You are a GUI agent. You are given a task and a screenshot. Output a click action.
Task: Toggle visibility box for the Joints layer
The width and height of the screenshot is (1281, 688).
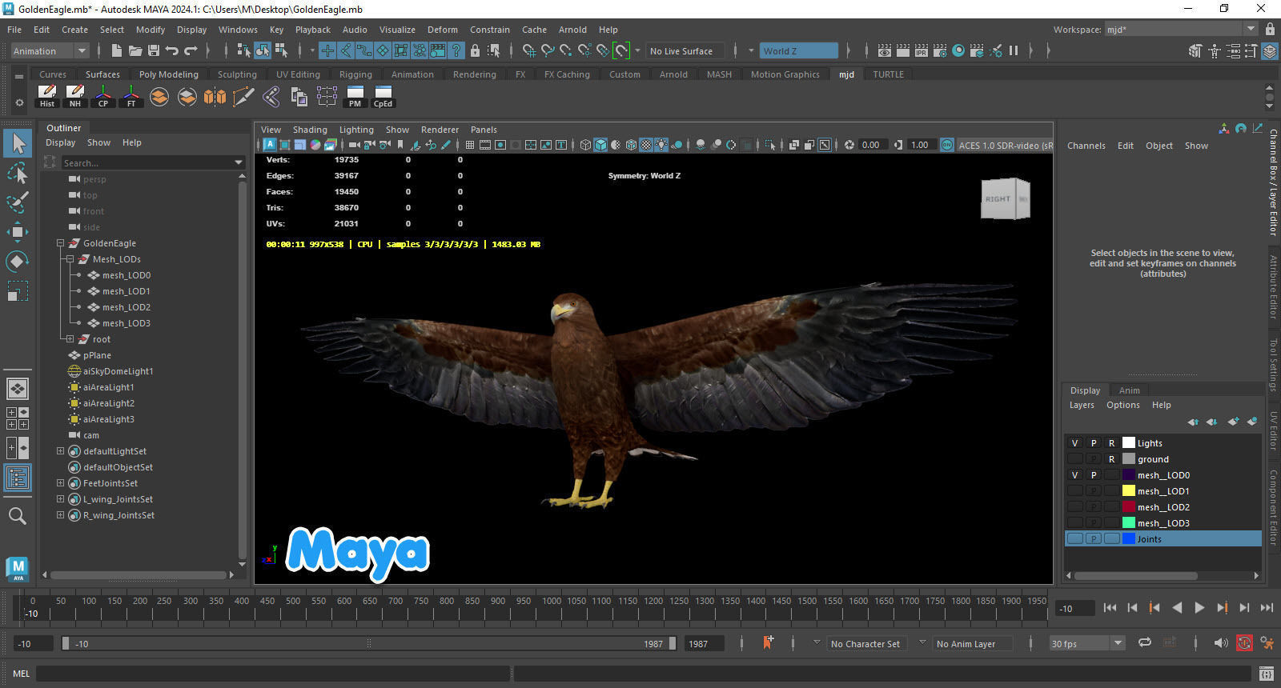tap(1075, 539)
